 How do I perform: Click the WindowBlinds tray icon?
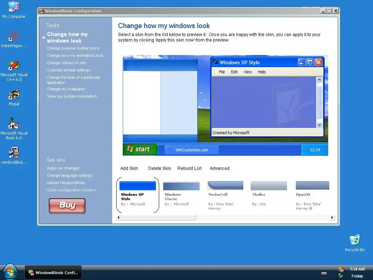(341, 269)
